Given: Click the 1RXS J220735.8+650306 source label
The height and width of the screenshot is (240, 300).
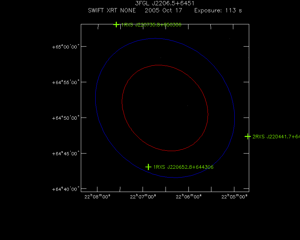Looking at the screenshot, I should click(x=151, y=25).
